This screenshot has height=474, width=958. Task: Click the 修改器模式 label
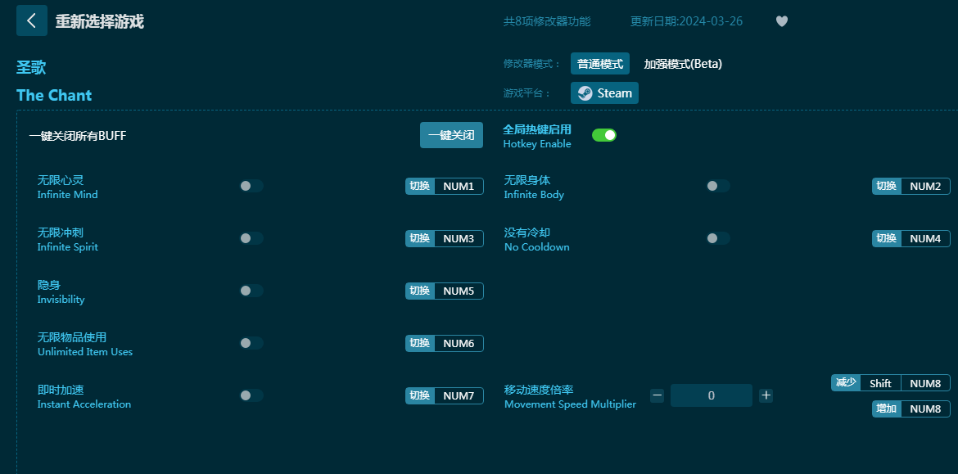tap(531, 64)
